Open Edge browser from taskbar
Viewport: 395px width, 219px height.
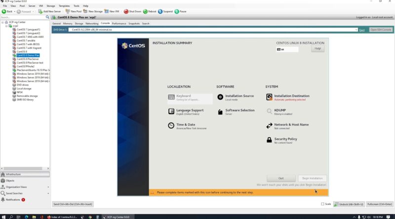[27, 217]
